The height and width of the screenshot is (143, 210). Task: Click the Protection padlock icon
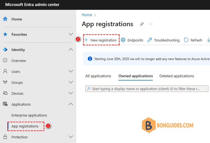pyautogui.click(x=5, y=137)
